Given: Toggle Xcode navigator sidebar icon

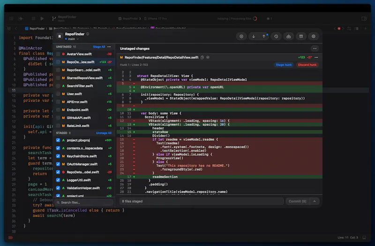Looking at the screenshot, I should (x=11, y=18).
